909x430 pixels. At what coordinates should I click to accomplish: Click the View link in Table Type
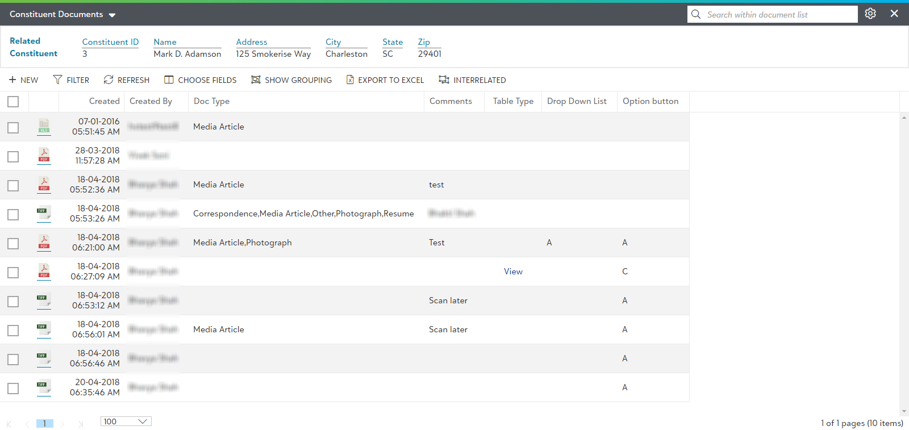point(513,272)
